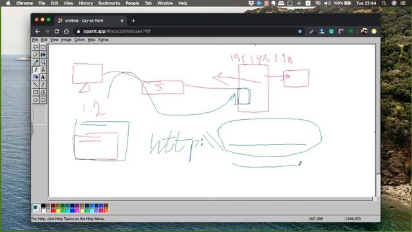Open the macOS Bookmarks menu
Viewport: 412px width, 232px height.
tap(109, 3)
